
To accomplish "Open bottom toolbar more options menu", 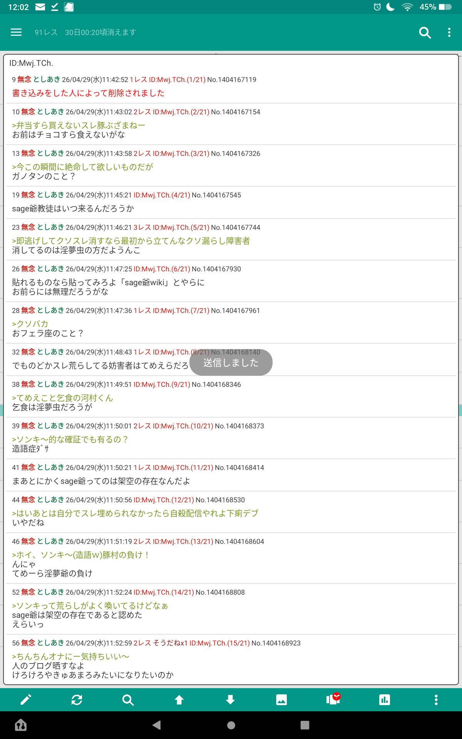I will click(x=436, y=700).
